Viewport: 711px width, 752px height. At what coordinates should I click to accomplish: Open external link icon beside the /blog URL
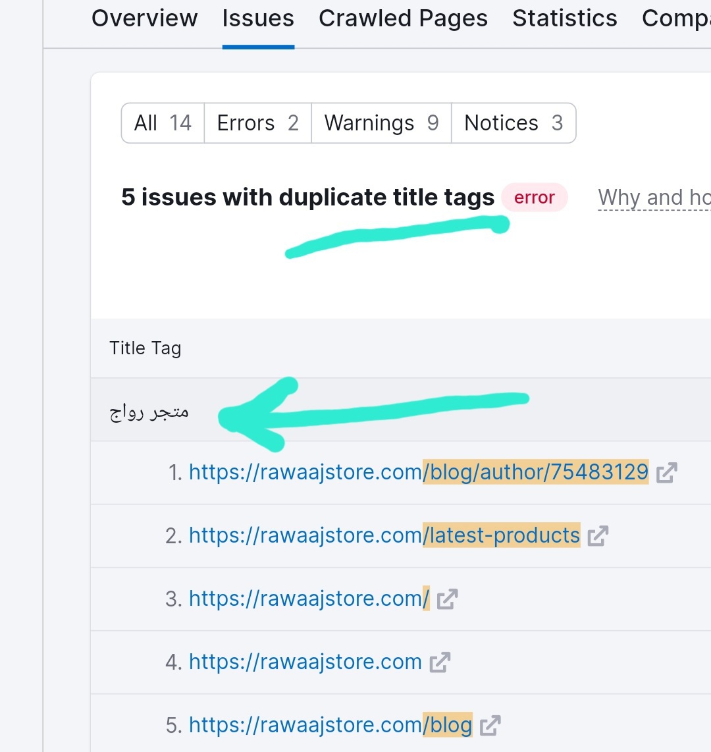click(490, 726)
